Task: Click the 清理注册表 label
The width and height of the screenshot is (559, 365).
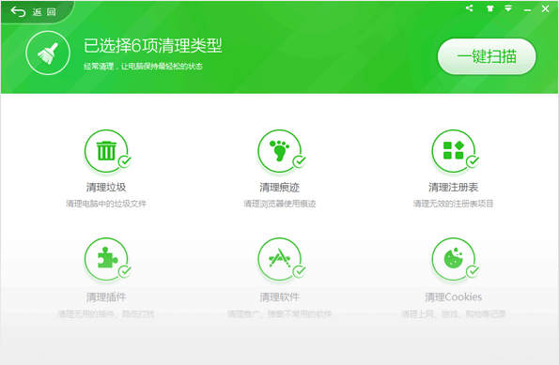Action: point(453,188)
